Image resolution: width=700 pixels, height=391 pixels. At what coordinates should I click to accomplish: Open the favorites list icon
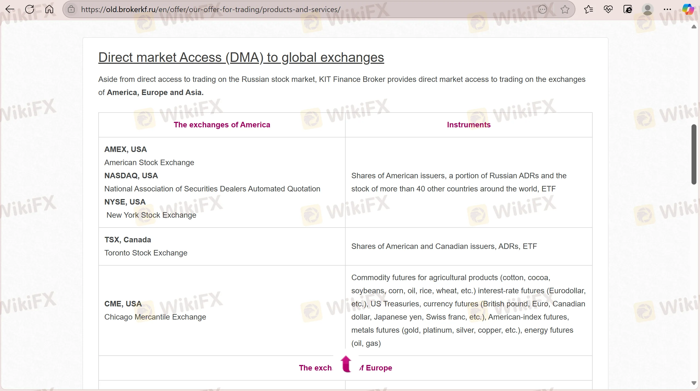pyautogui.click(x=588, y=9)
